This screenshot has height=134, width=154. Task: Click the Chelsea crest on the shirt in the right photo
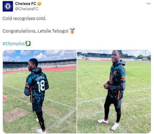[115, 73]
